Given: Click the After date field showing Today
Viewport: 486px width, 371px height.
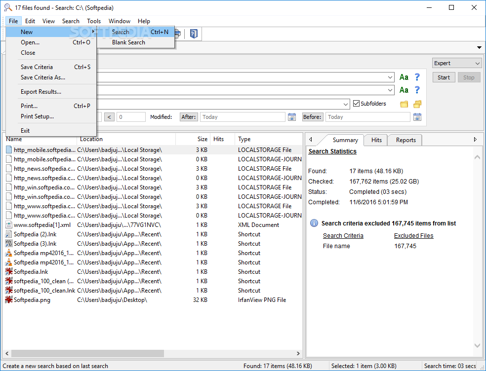Looking at the screenshot, I should pos(243,117).
